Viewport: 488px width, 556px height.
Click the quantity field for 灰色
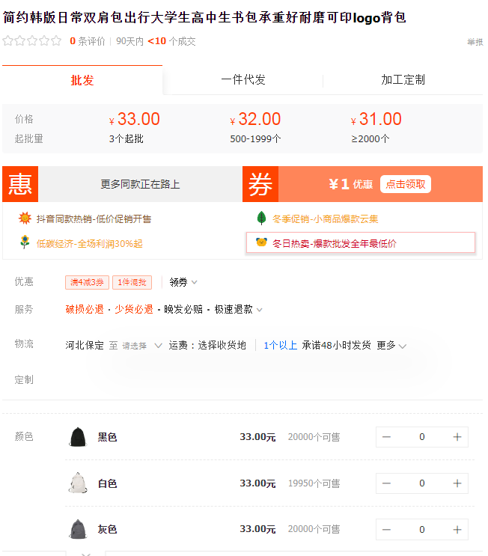[421, 530]
